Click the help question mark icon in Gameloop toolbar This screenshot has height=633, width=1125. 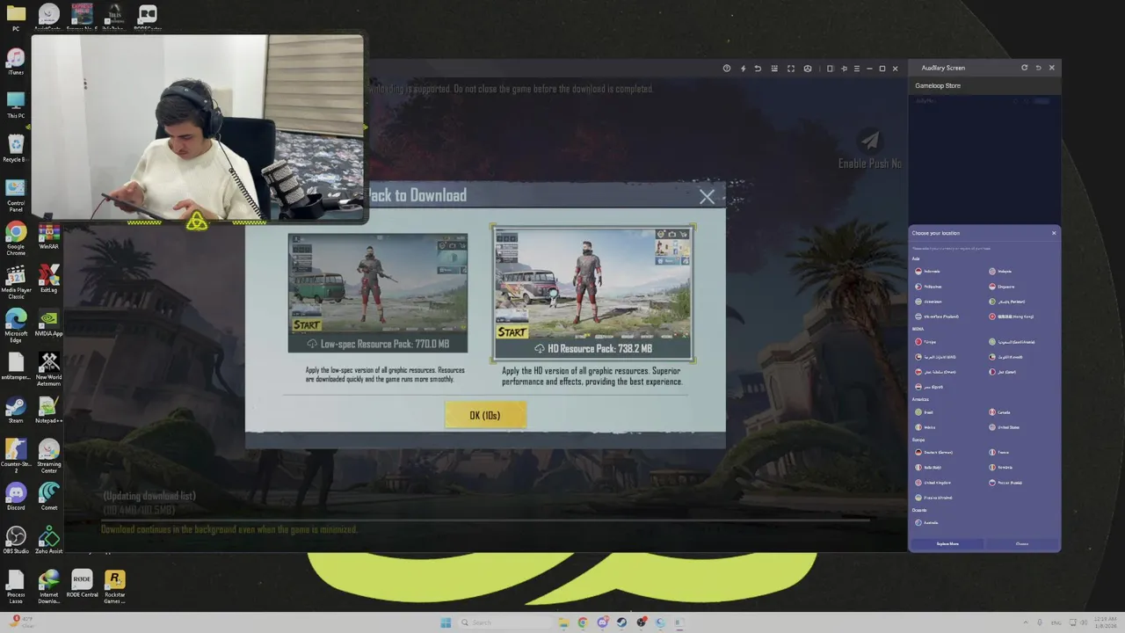click(726, 69)
